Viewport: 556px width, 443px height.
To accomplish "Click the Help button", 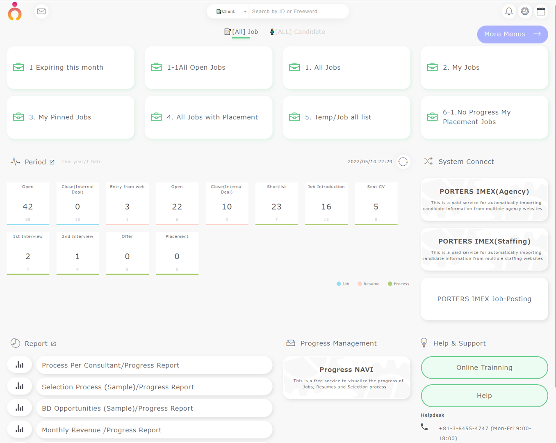I will pyautogui.click(x=484, y=395).
